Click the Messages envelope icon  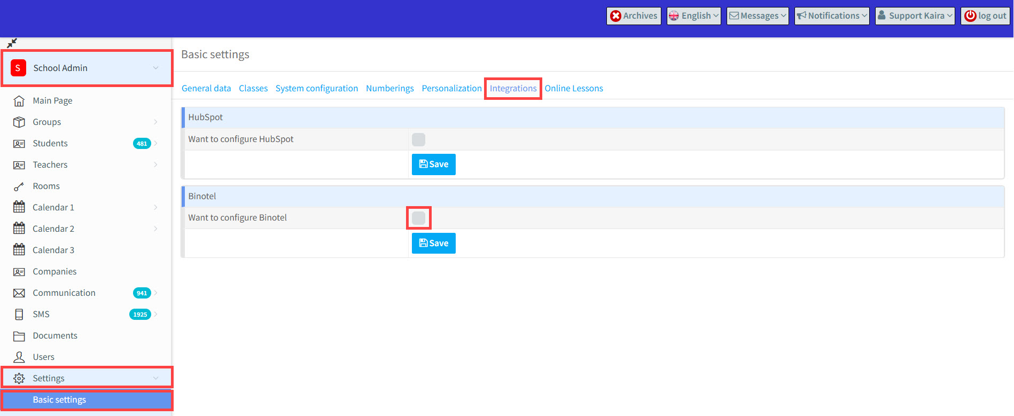coord(735,16)
